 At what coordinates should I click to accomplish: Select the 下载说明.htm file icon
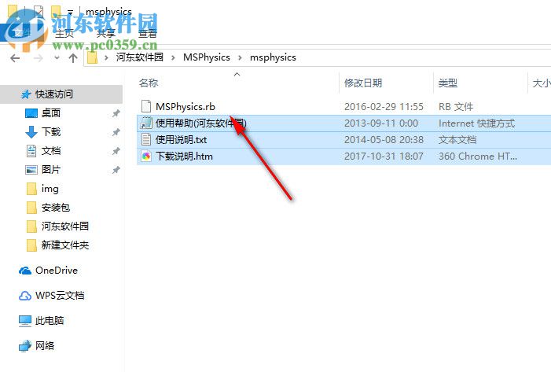point(146,156)
